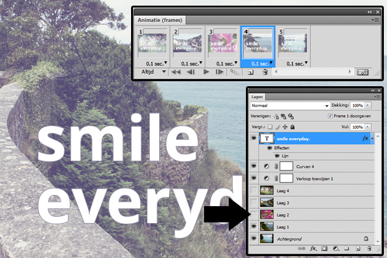
Task: Duplicate the selected animation frame
Action: [x=250, y=72]
